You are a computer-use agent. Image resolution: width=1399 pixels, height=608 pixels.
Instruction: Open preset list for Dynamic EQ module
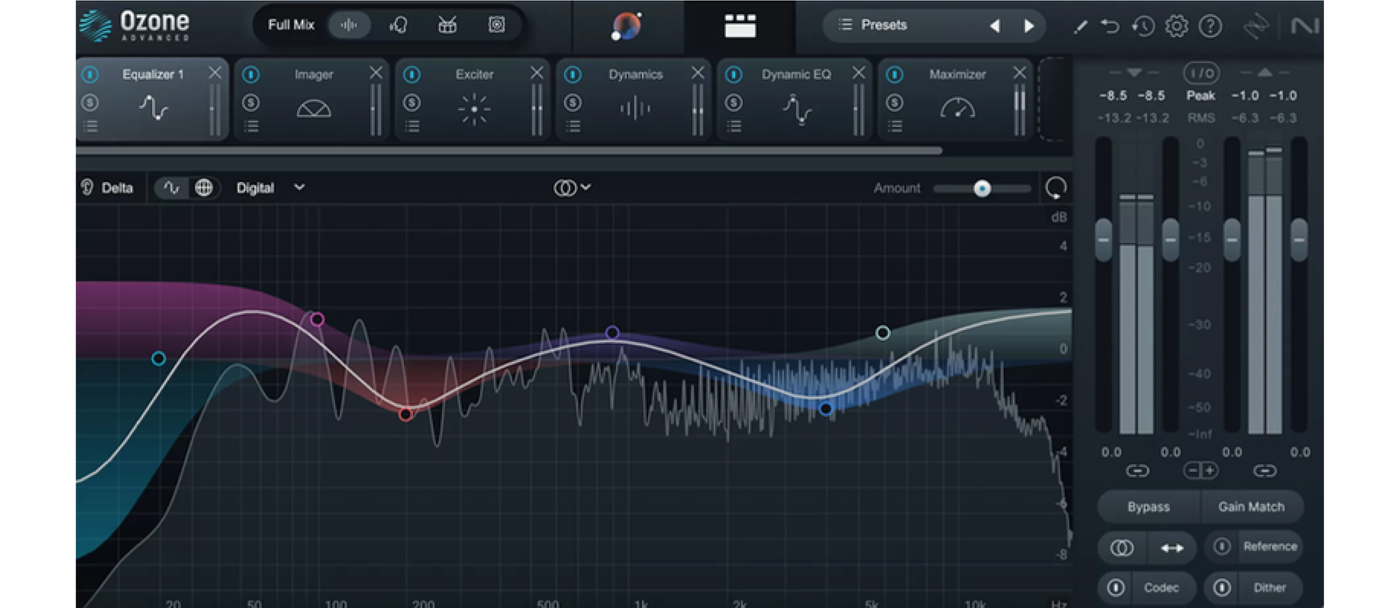click(734, 126)
